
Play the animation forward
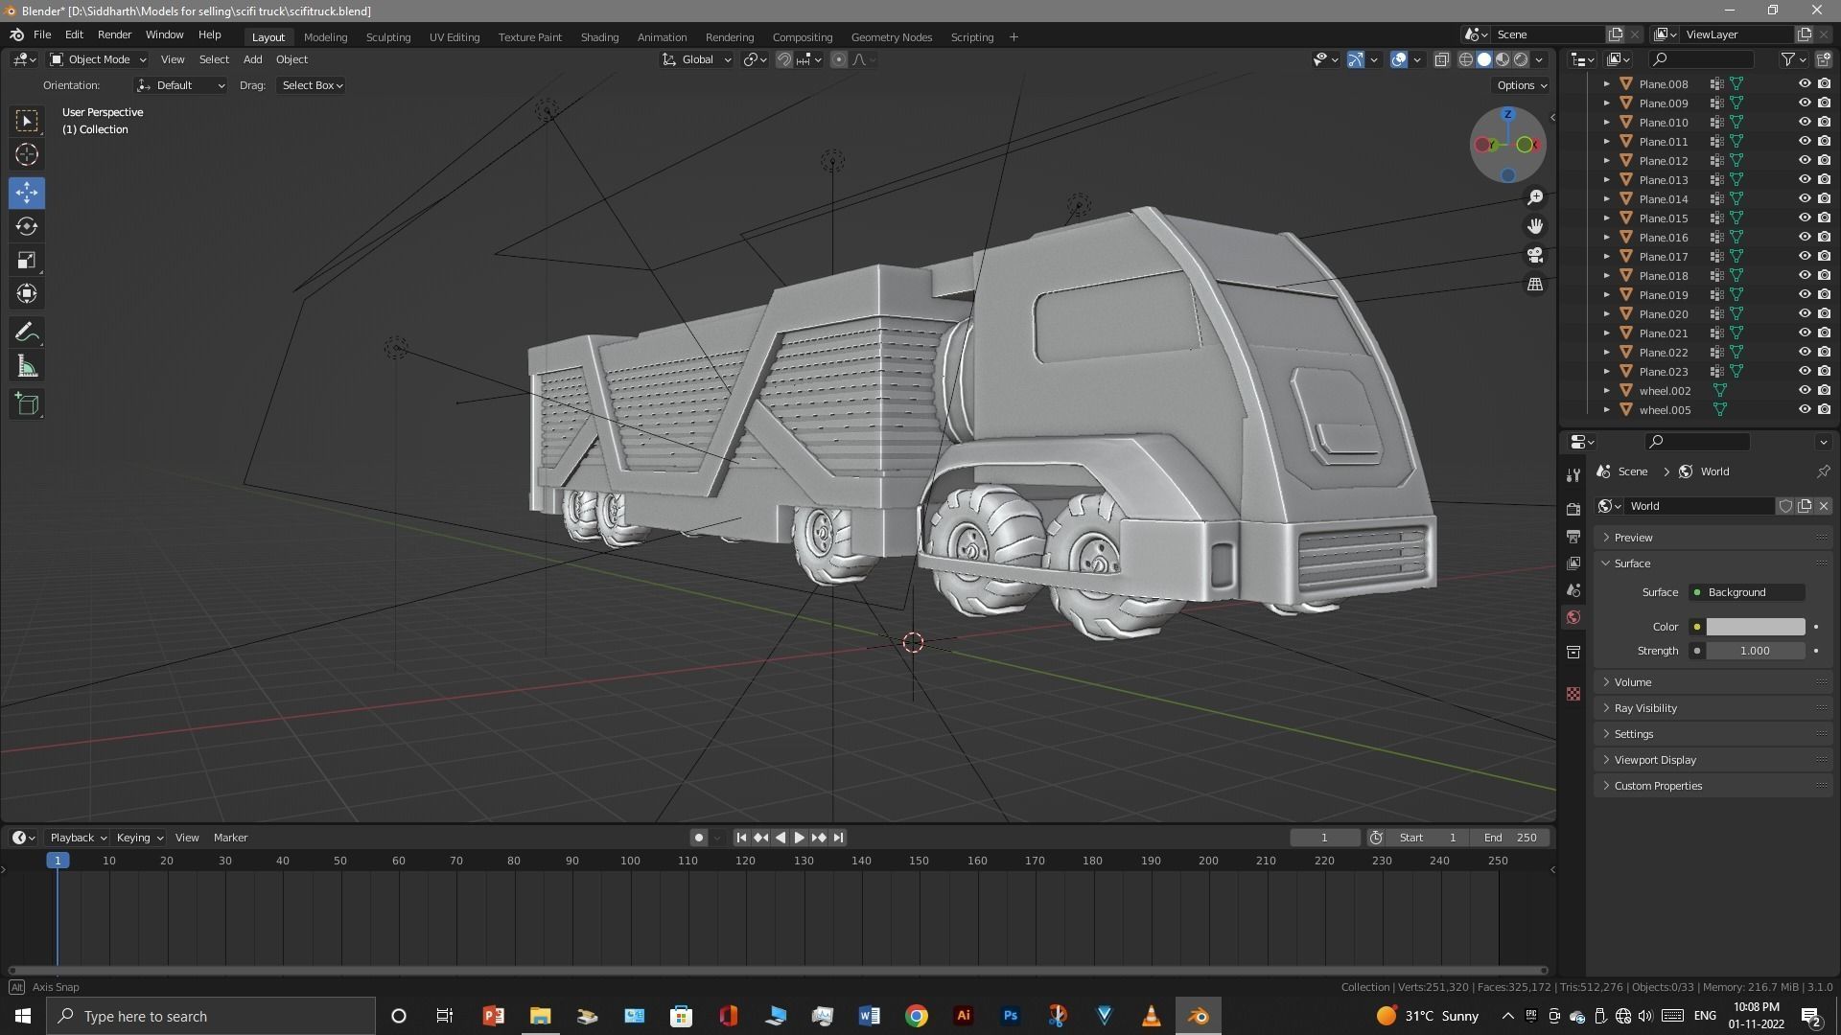coord(799,838)
